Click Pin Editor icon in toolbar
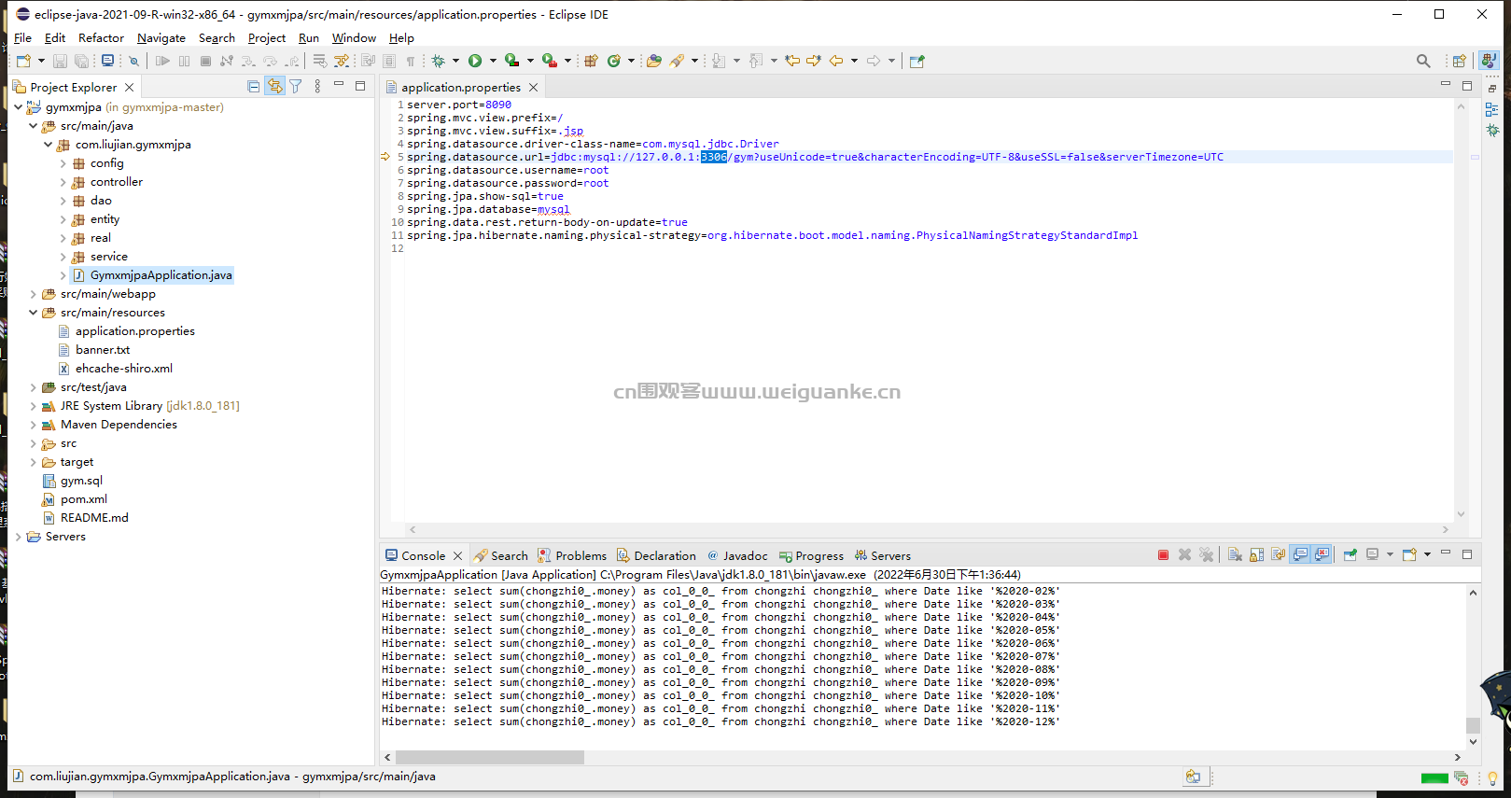The image size is (1511, 798). (917, 61)
